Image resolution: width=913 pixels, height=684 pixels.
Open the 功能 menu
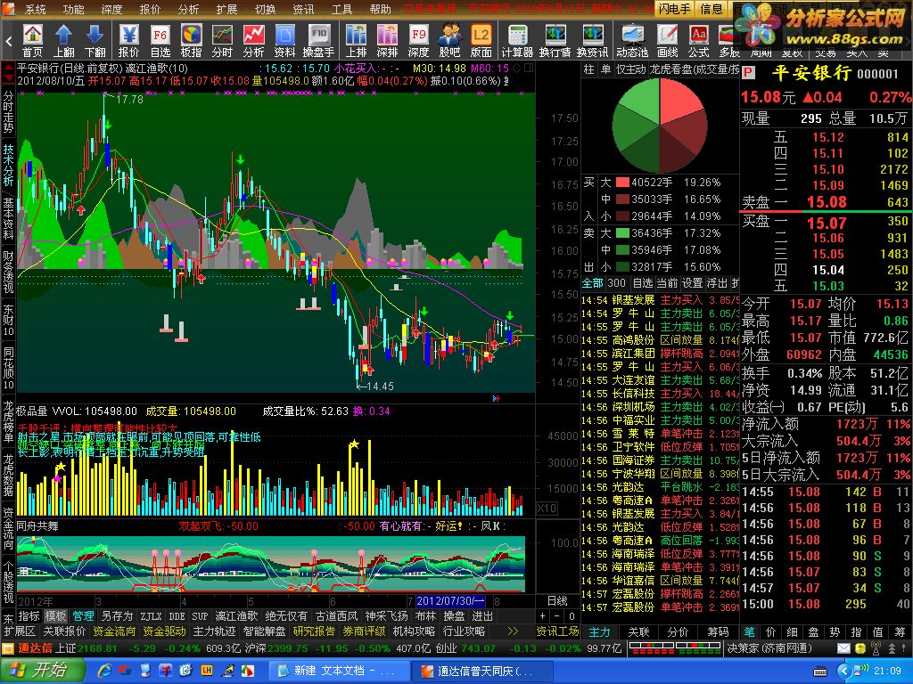coord(73,9)
